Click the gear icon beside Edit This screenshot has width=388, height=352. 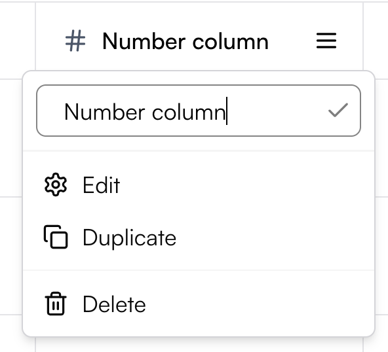pos(56,185)
